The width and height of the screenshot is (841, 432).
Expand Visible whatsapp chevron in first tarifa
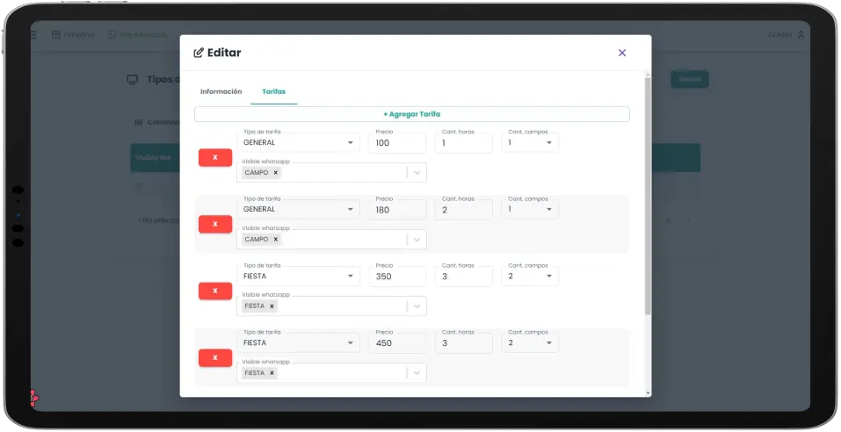tap(417, 173)
